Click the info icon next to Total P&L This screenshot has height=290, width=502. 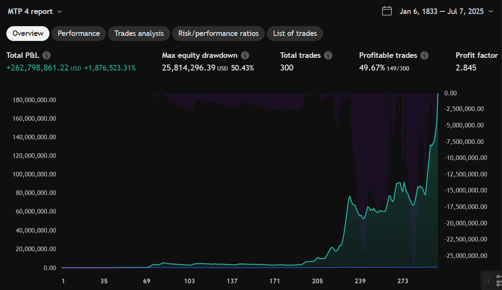47,55
